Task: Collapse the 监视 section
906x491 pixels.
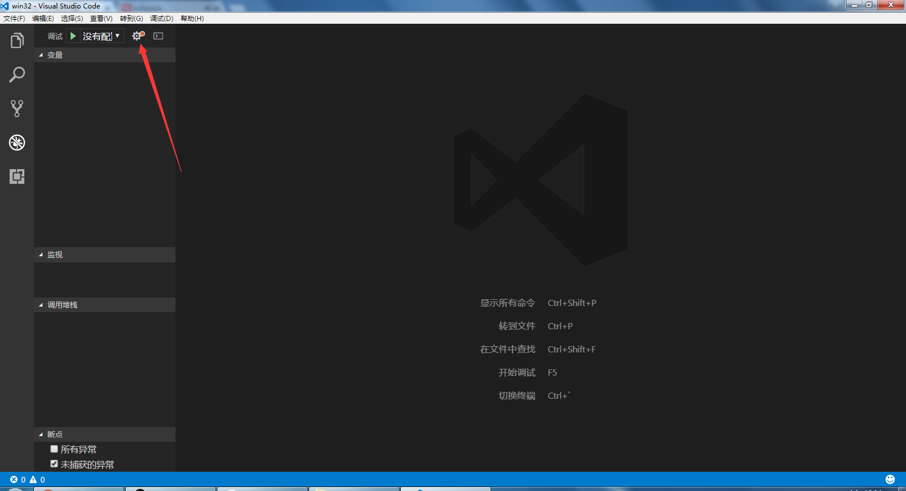Action: pos(105,255)
